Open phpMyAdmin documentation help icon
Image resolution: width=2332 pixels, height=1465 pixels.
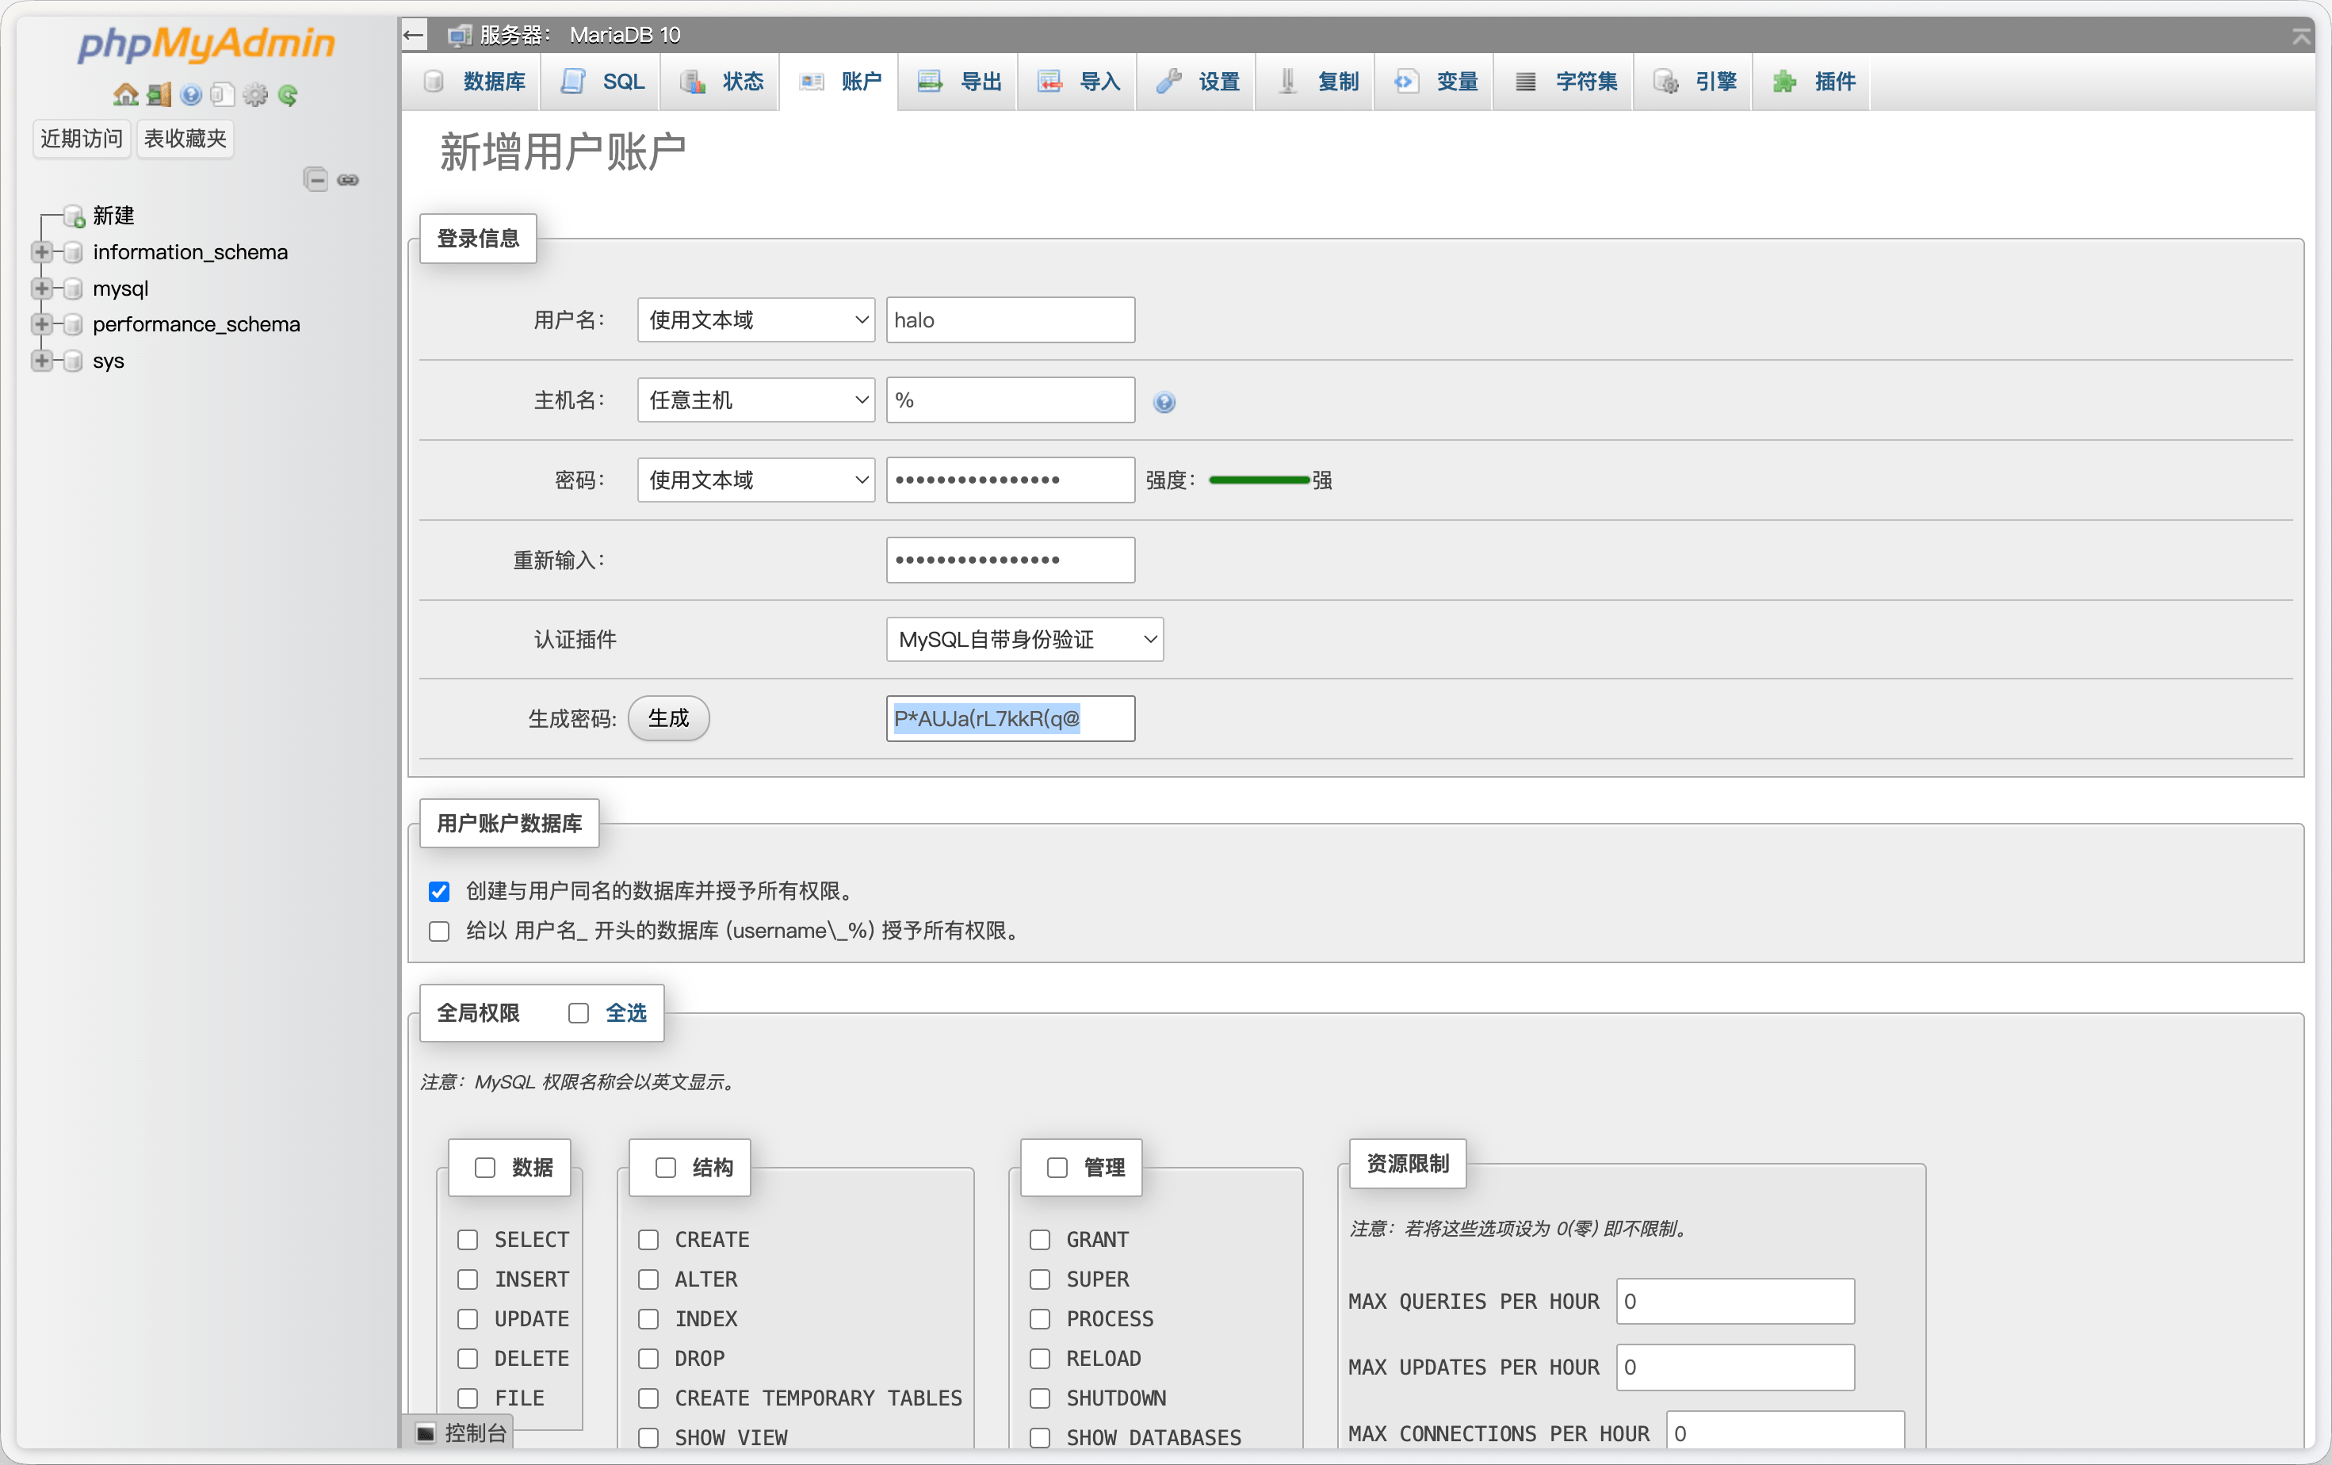192,95
